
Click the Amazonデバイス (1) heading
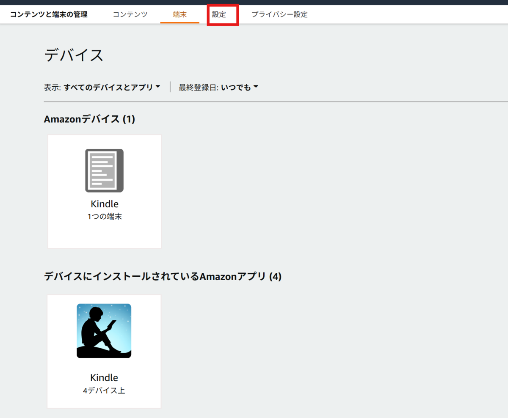[x=89, y=119]
